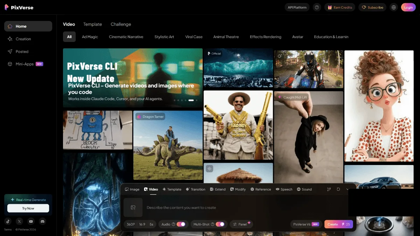Screen dimensions: 420x236
Task: Click the Official badge on iceberg video
Action: (214, 53)
